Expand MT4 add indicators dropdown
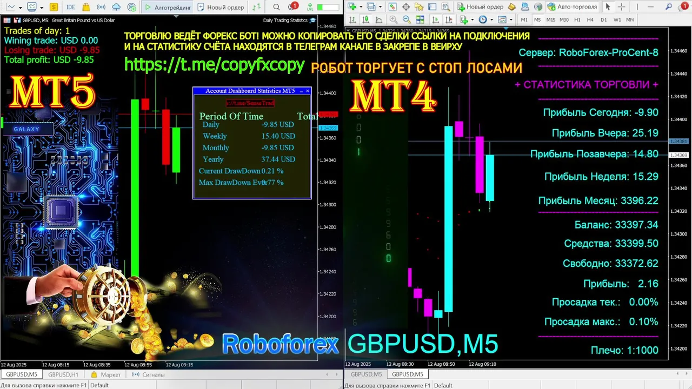 coord(473,19)
